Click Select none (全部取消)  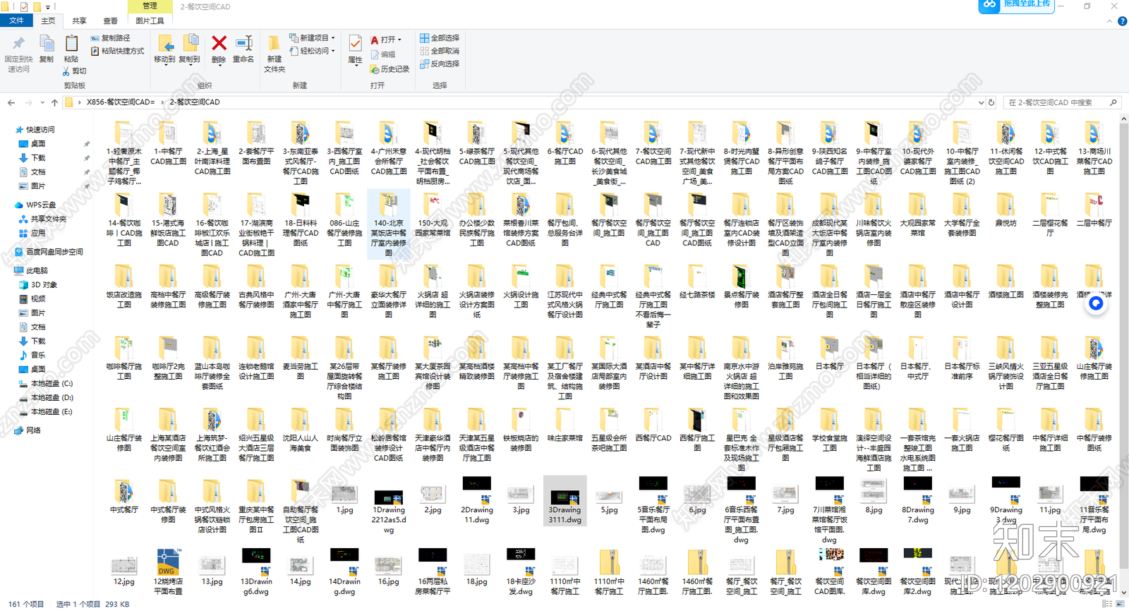(x=440, y=51)
